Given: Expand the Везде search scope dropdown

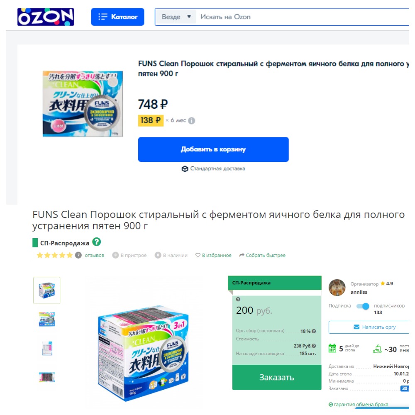Looking at the screenshot, I should pos(176,17).
